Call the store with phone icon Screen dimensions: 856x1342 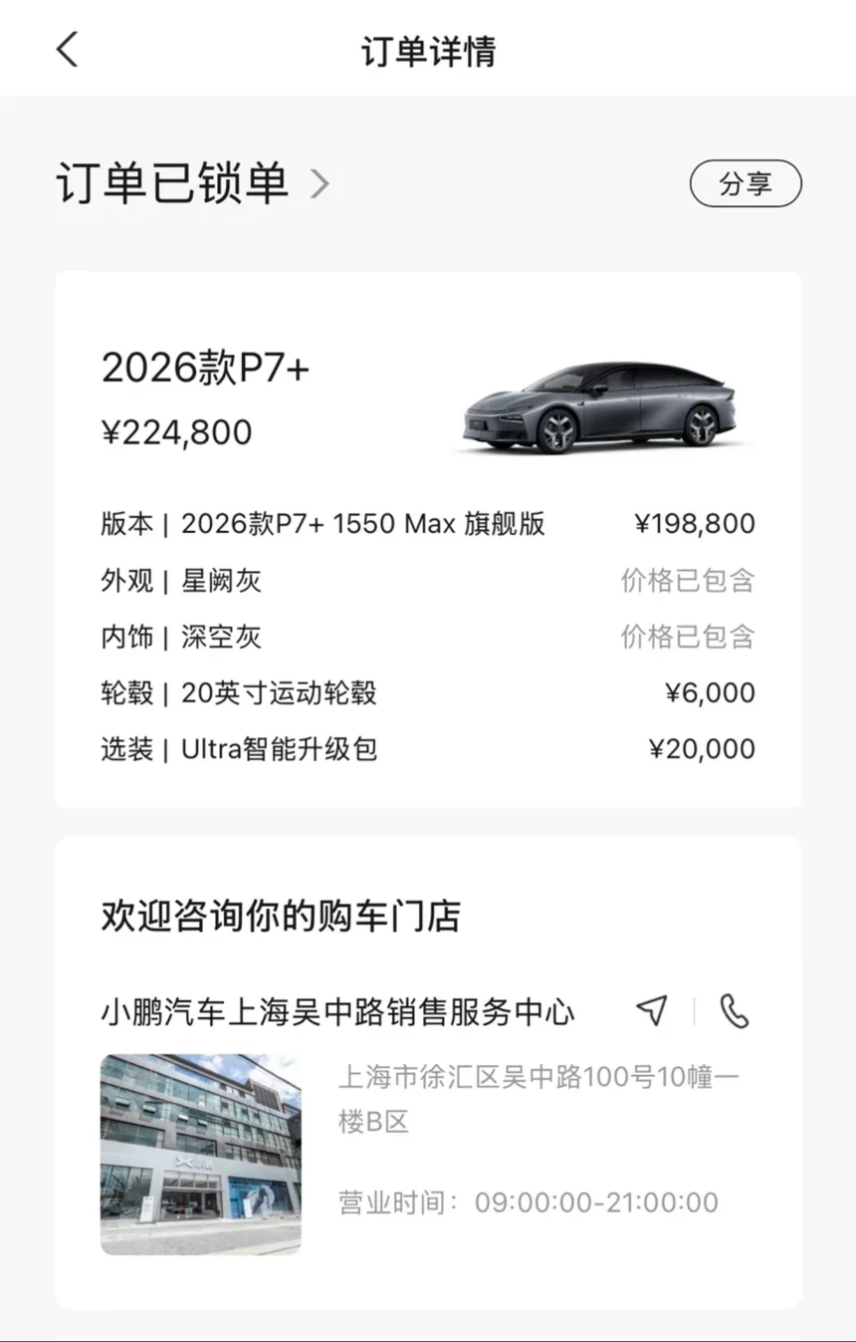coord(734,1010)
